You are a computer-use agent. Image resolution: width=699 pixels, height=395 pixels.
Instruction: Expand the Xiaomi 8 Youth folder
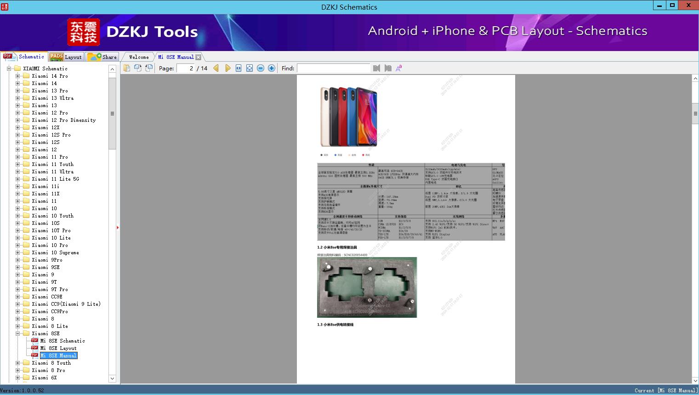point(17,363)
